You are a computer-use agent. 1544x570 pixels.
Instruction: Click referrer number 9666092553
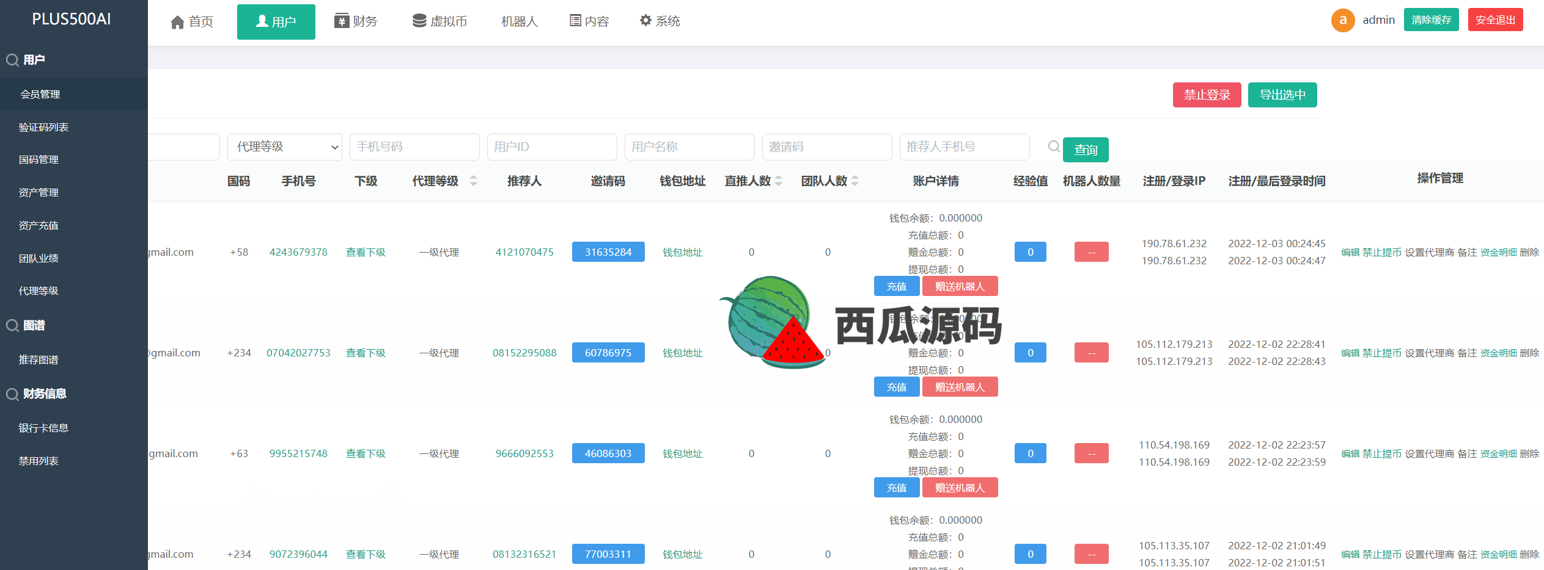(524, 453)
